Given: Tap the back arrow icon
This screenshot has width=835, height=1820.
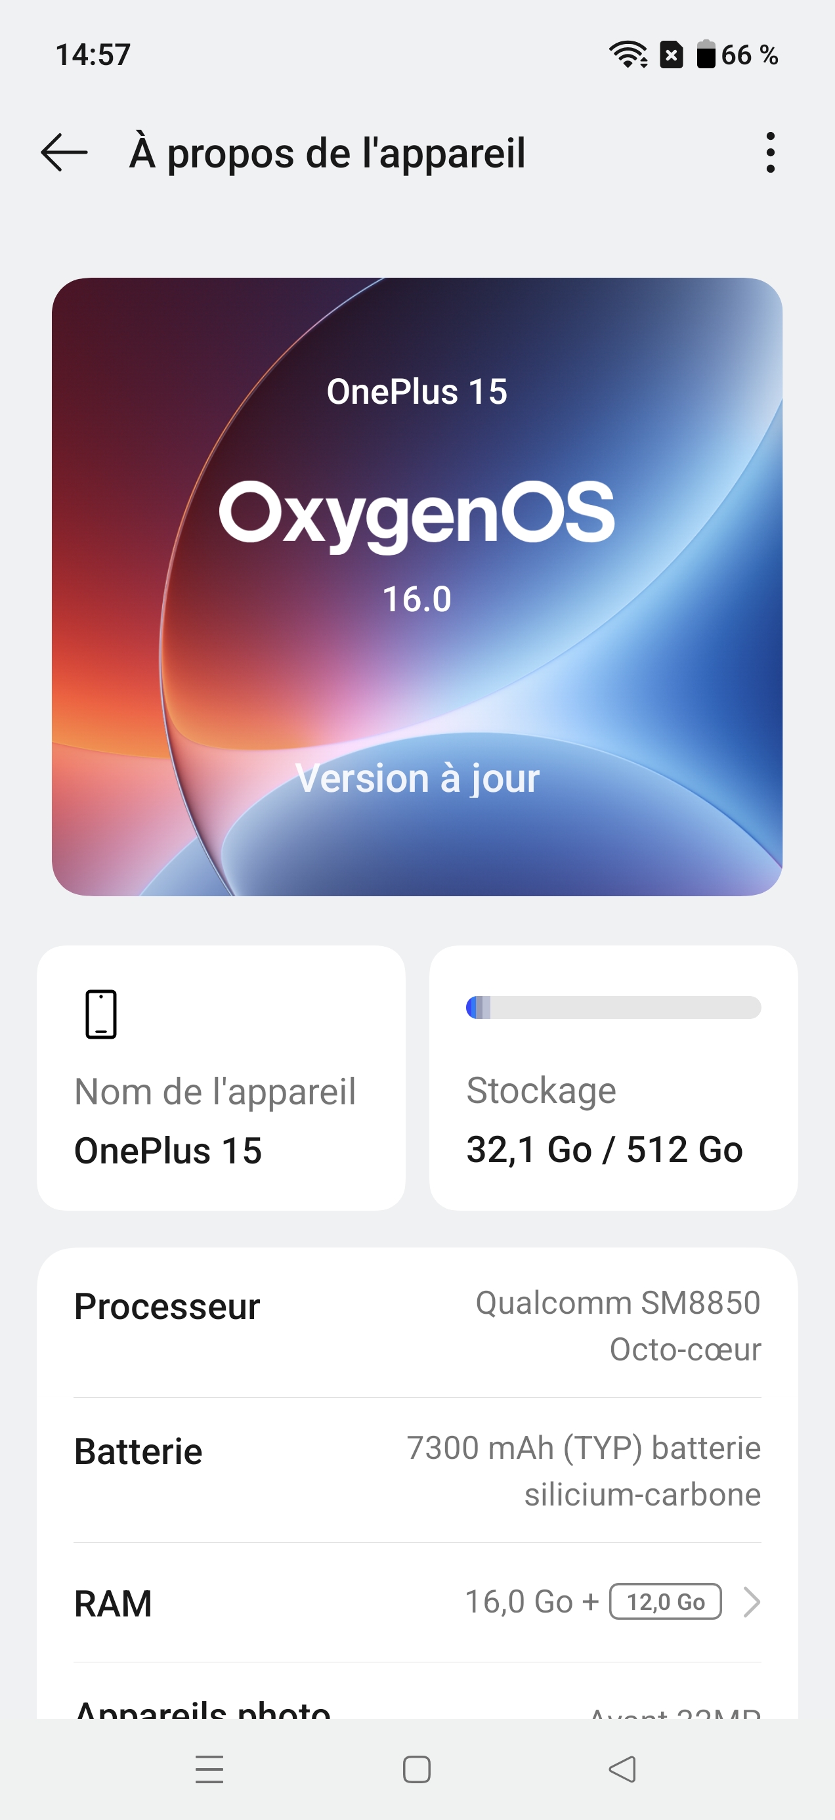Looking at the screenshot, I should click(64, 152).
